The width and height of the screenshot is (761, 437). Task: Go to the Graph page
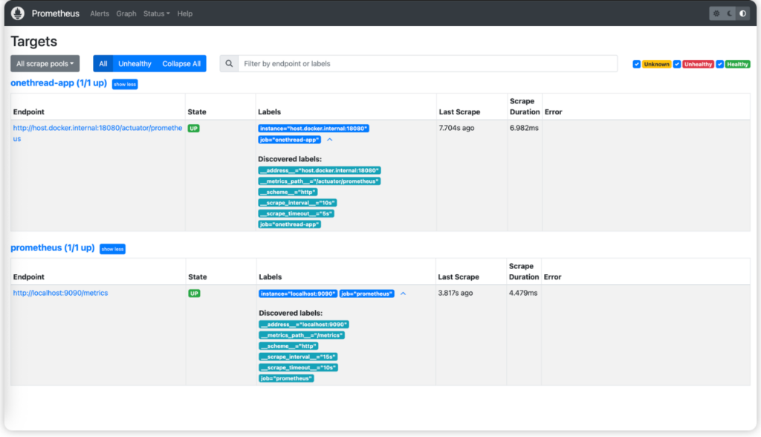(126, 13)
